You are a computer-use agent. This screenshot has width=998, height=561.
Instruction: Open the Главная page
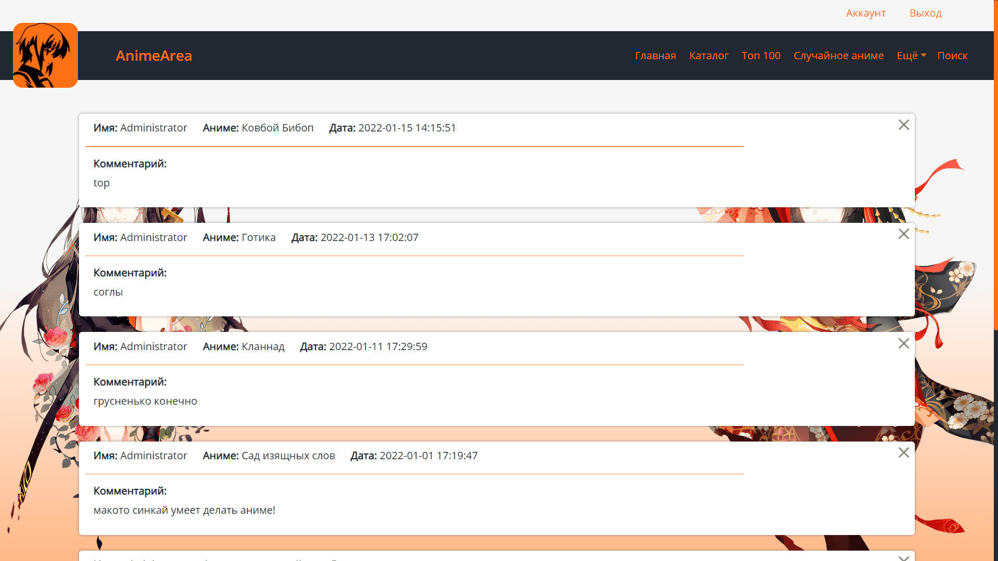pos(655,56)
